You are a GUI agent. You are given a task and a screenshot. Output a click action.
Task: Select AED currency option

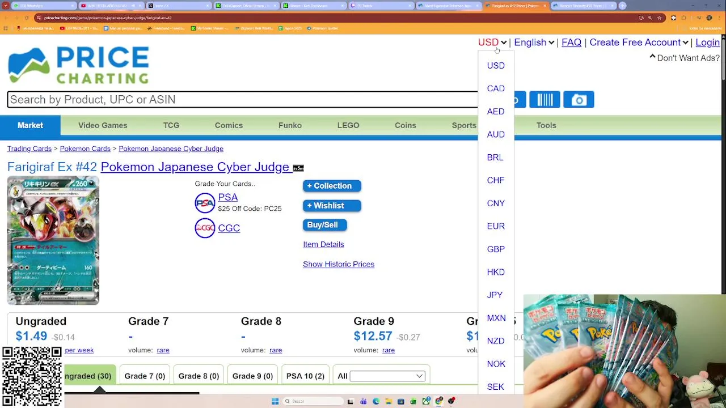496,112
